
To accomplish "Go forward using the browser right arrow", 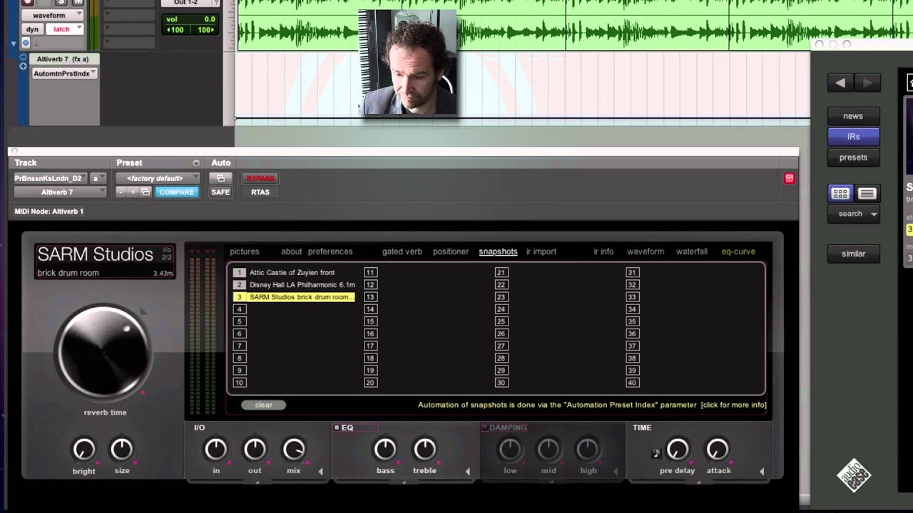I will click(x=867, y=83).
